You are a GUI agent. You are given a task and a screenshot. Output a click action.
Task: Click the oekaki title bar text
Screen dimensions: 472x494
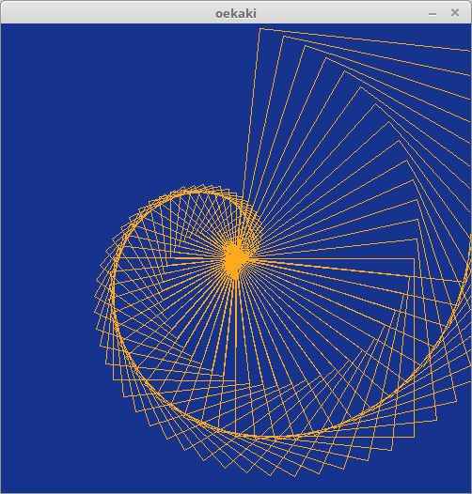coord(236,13)
